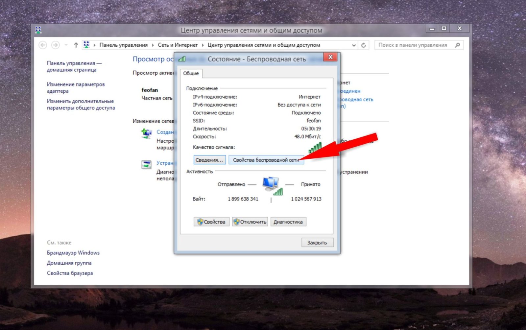Click the Интернет IPv4 status value
Viewport: 526px width, 330px height.
310,97
